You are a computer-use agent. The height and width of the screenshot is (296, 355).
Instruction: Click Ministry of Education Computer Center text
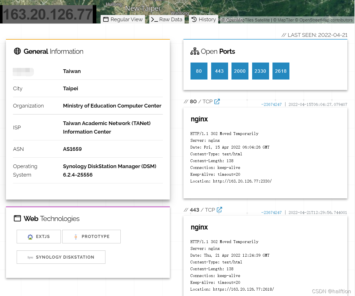[x=112, y=106]
